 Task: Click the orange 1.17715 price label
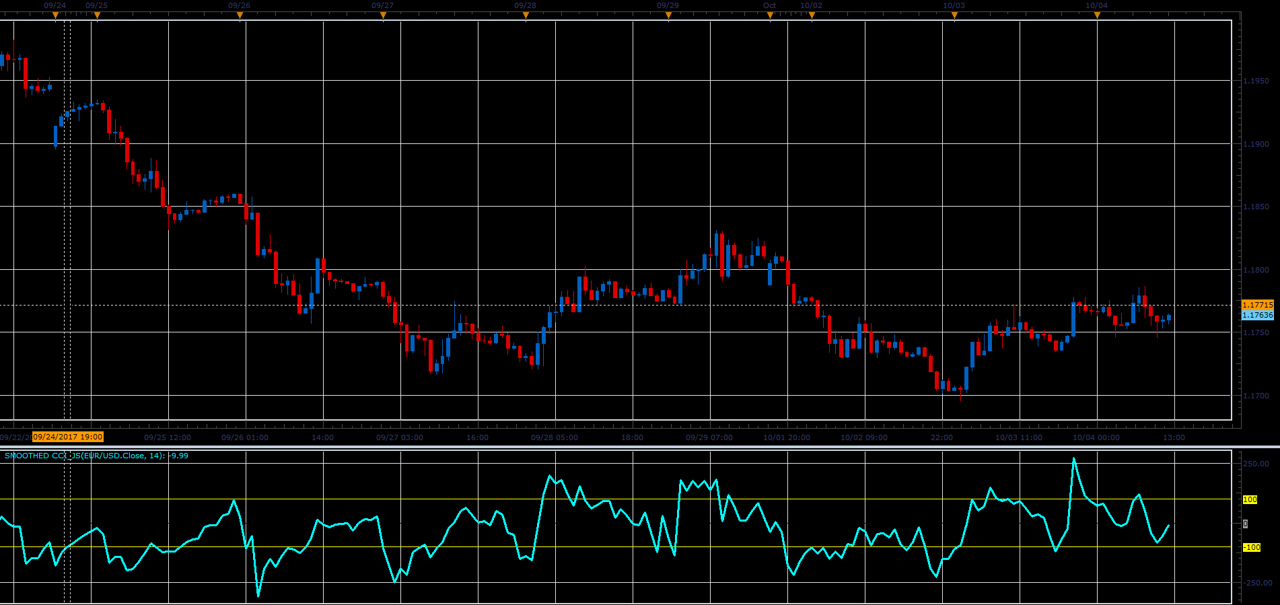coord(1258,305)
